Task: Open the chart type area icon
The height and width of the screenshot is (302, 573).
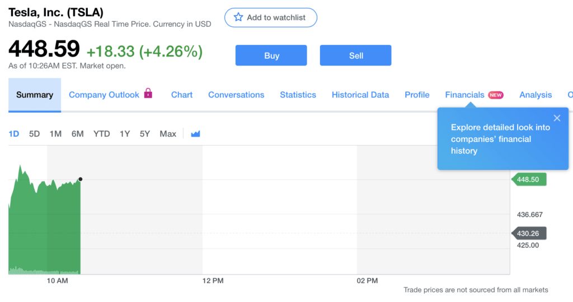Action: [x=195, y=134]
